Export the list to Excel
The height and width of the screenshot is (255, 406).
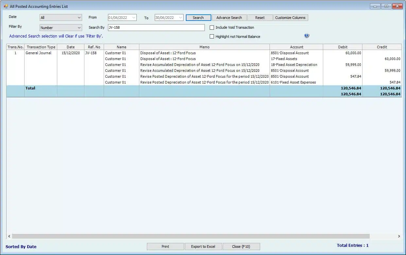coord(203,247)
